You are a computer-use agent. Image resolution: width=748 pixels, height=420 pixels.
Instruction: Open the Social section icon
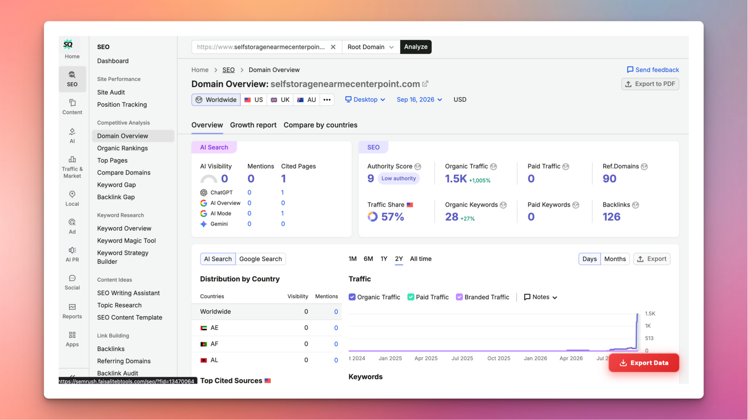tap(72, 282)
